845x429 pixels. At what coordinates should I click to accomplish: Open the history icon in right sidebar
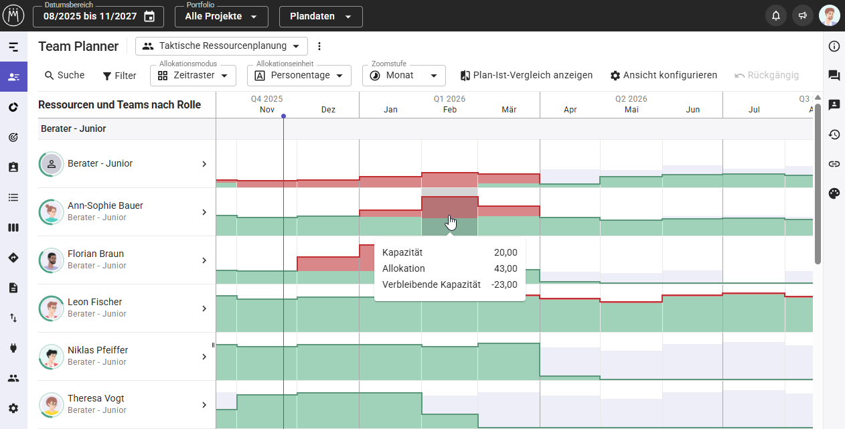(834, 135)
